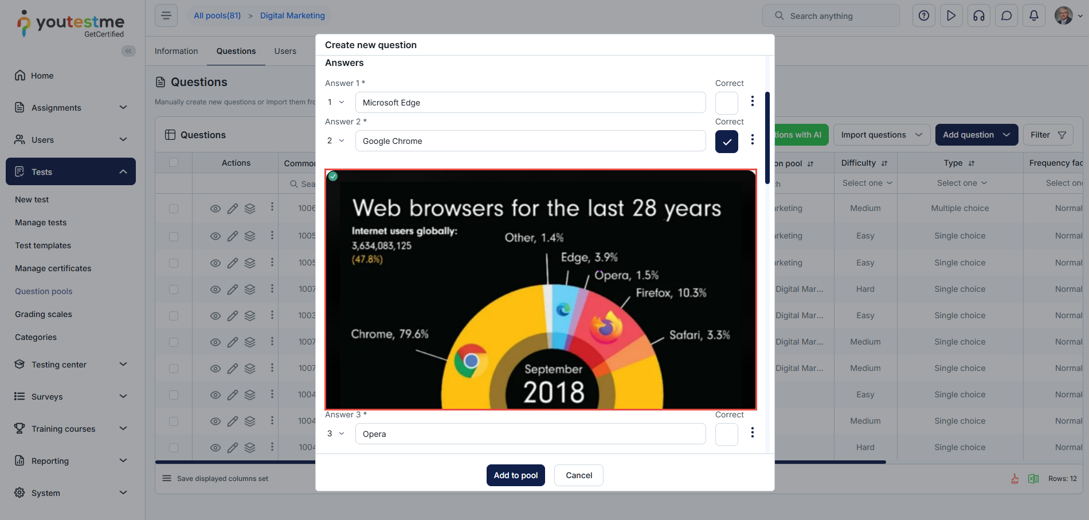
Task: Sort by Type column arrows
Action: click(972, 163)
